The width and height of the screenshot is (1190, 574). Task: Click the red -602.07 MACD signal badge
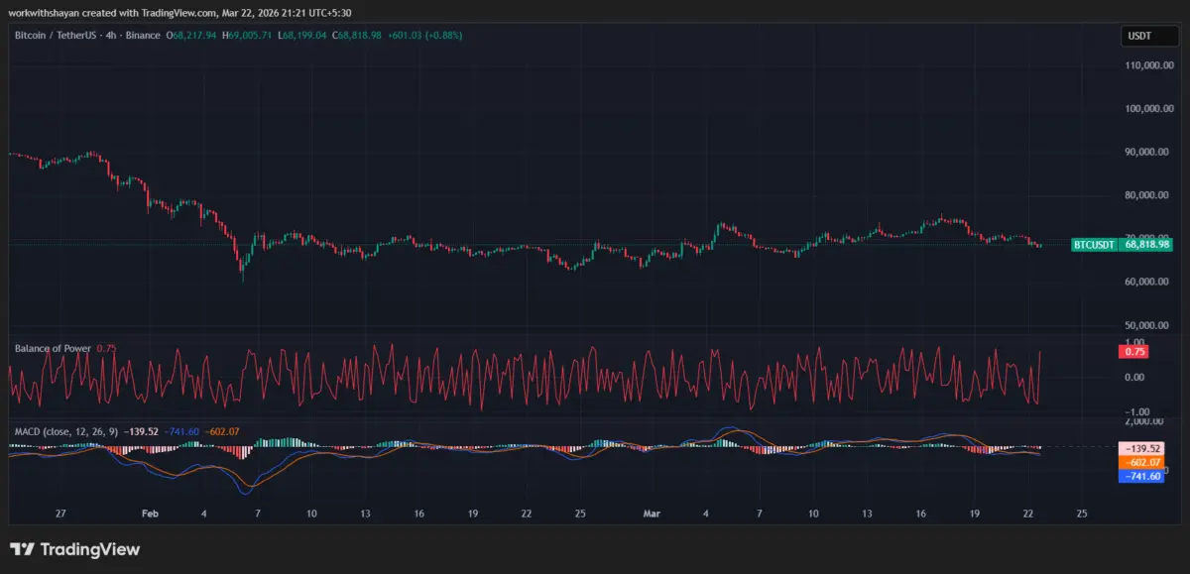[x=1141, y=462]
